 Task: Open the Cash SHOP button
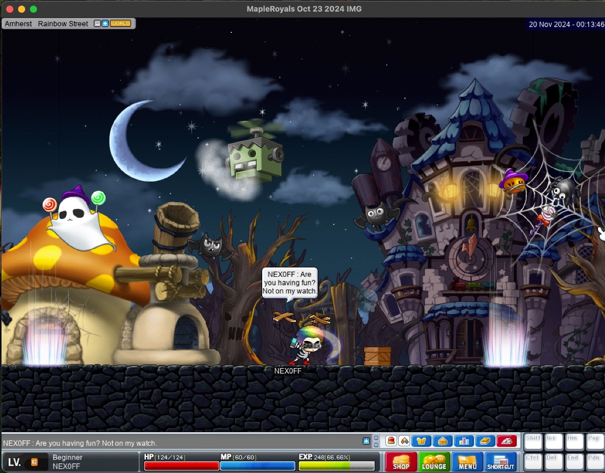click(x=401, y=461)
